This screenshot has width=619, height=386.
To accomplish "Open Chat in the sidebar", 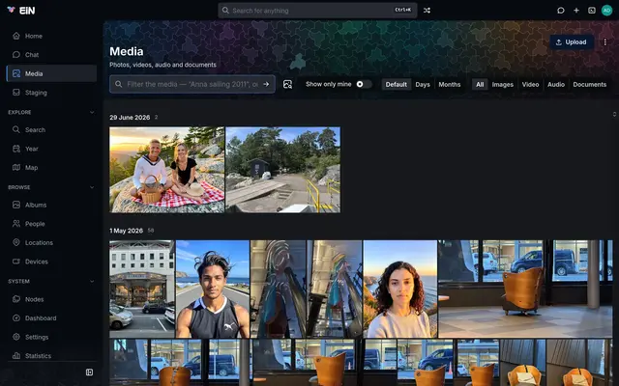I will click(x=51, y=55).
